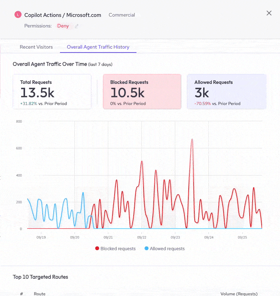Toggle the Blocked requests legend series
280x296 pixels.
point(115,248)
